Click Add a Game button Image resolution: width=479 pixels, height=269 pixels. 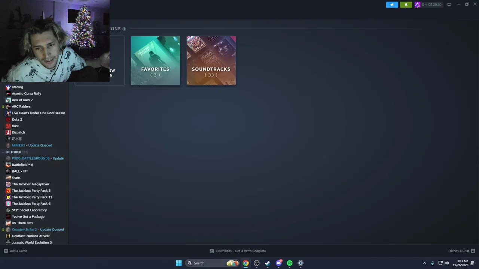(15, 251)
